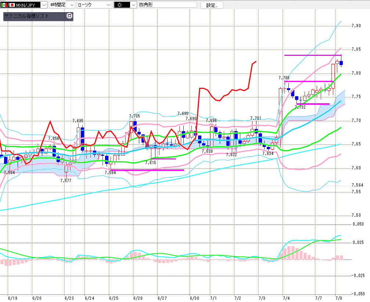Click the 7.577 low price label
The image size is (370, 302).
tap(66, 181)
